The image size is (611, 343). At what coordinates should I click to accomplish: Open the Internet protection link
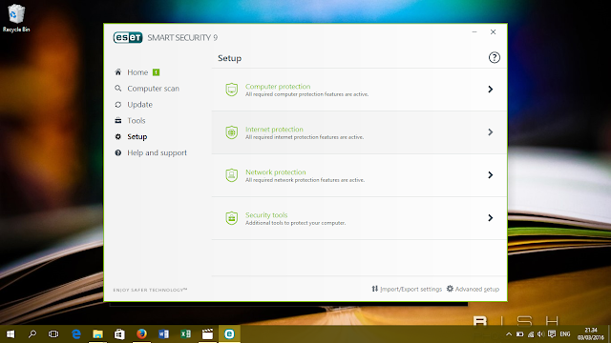tap(274, 130)
